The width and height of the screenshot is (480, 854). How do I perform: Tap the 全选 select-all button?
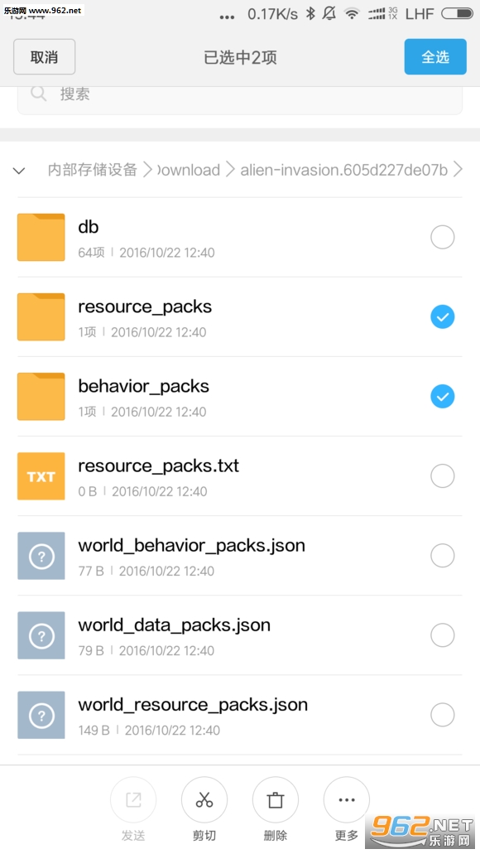[x=435, y=56]
